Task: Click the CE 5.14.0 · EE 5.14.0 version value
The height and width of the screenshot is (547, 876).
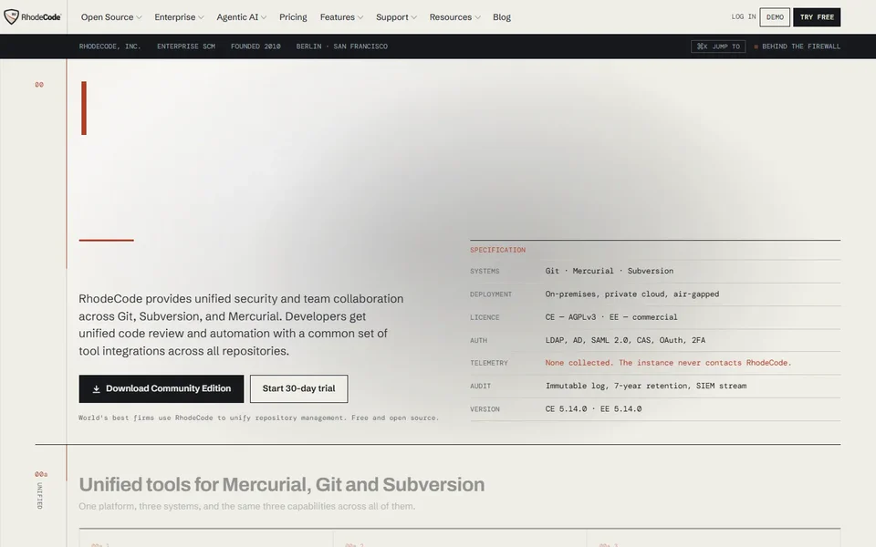Action: point(593,409)
